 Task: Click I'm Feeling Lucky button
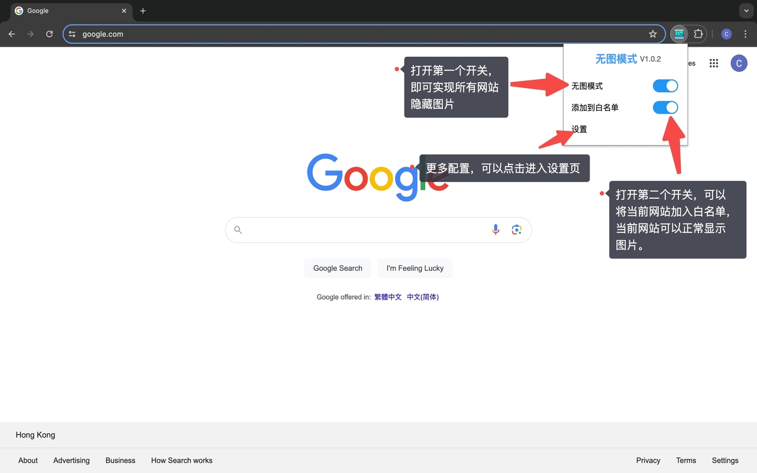tap(415, 268)
